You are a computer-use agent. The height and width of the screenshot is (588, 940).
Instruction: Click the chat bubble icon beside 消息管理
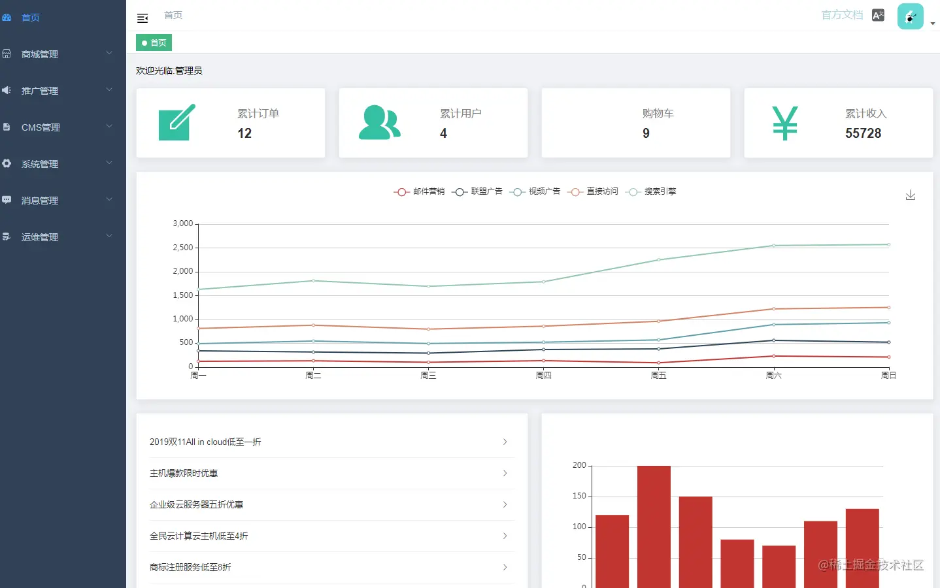pyautogui.click(x=7, y=200)
